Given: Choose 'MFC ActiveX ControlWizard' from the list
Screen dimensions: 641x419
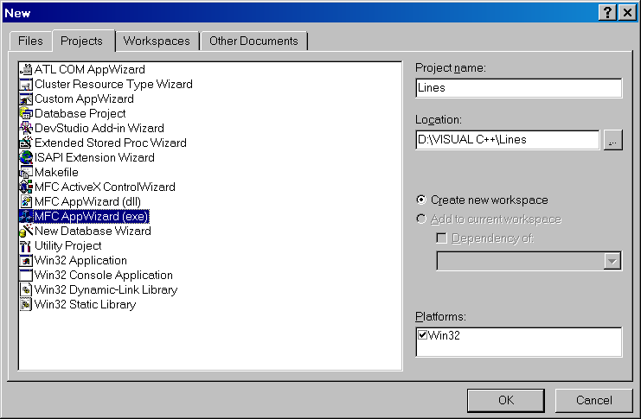Looking at the screenshot, I should (x=105, y=187).
